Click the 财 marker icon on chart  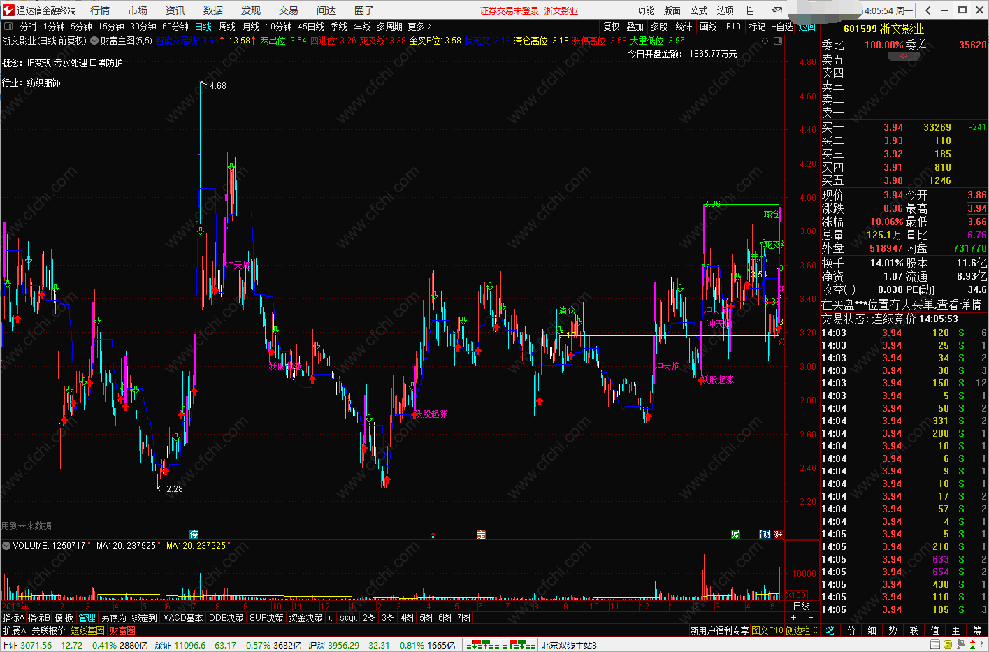tap(765, 535)
